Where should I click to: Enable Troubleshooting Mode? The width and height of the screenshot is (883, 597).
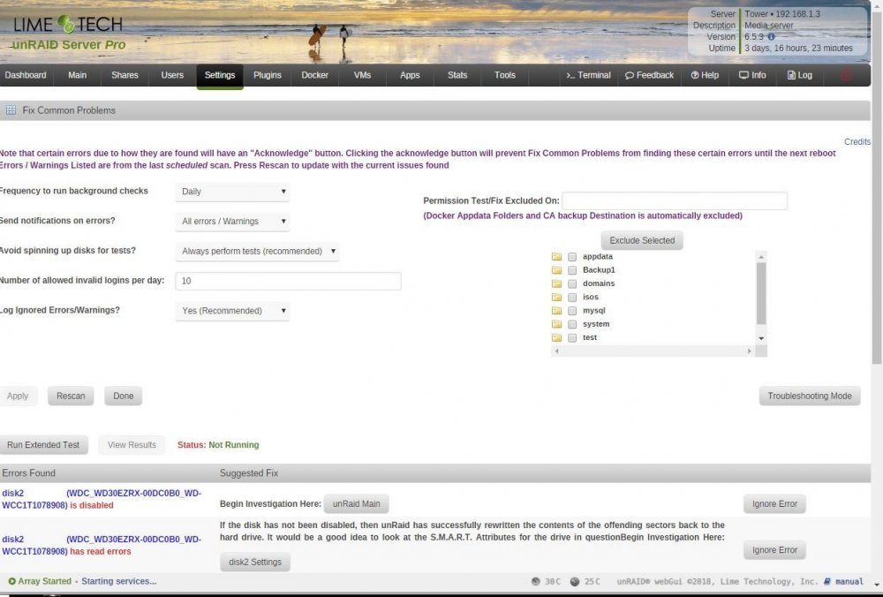[809, 396]
